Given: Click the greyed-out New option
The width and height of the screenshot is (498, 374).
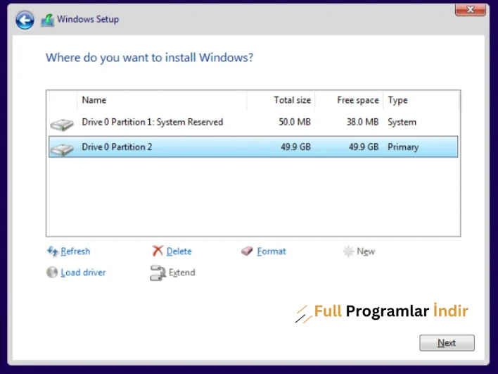Looking at the screenshot, I should click(366, 251).
